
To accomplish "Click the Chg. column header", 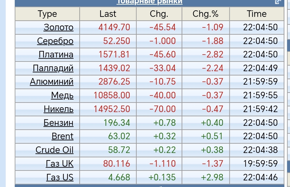I will pos(159,14).
